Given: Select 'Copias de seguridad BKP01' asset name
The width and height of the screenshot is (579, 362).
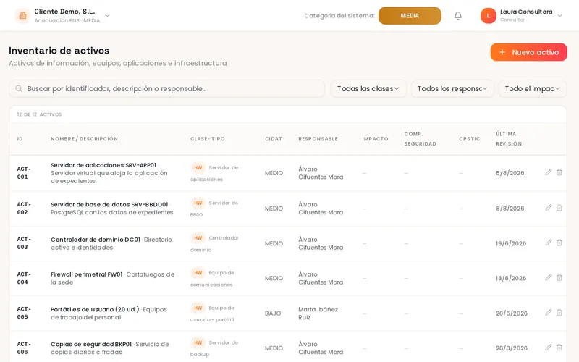Looking at the screenshot, I should pos(91,345).
